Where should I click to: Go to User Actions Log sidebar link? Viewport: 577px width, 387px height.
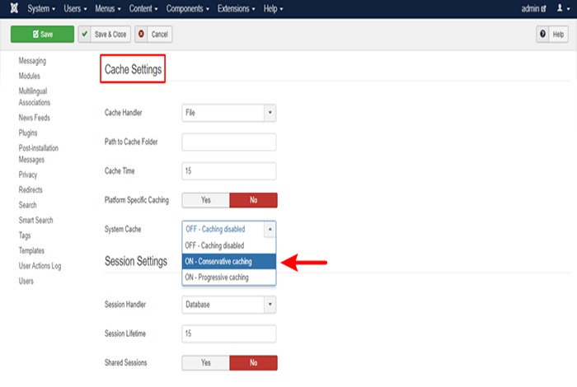[40, 266]
